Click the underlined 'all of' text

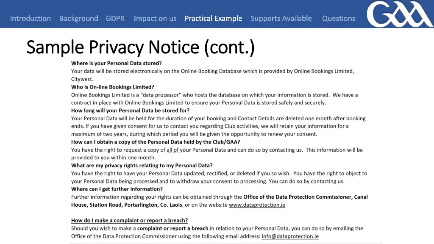tap(172, 150)
